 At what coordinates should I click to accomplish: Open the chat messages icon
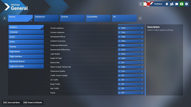pos(177,4)
